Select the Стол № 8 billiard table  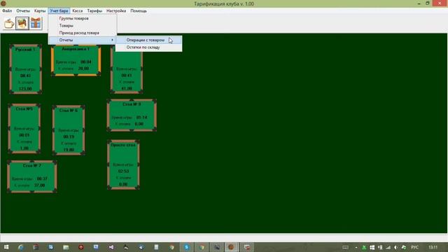point(132,115)
